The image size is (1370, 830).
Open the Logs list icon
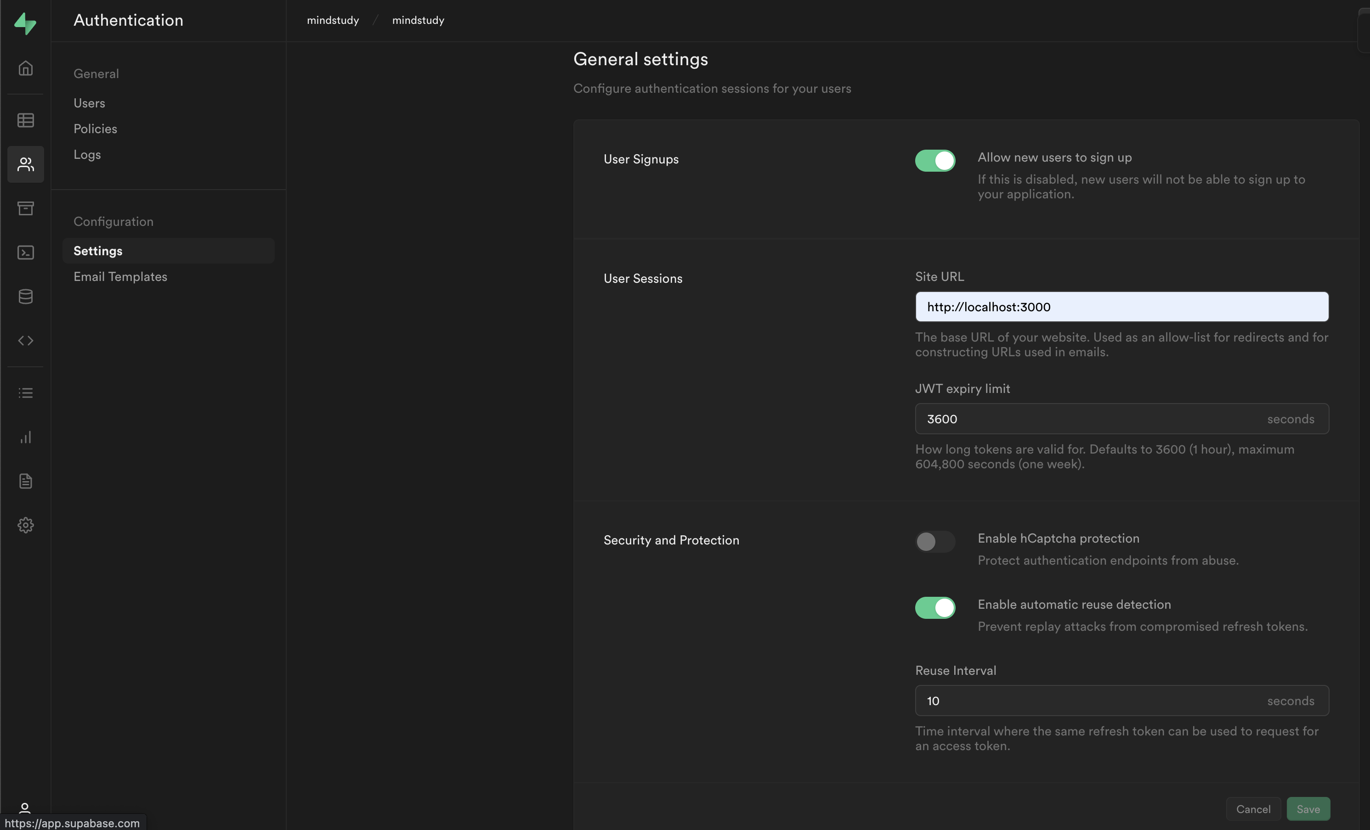point(26,393)
